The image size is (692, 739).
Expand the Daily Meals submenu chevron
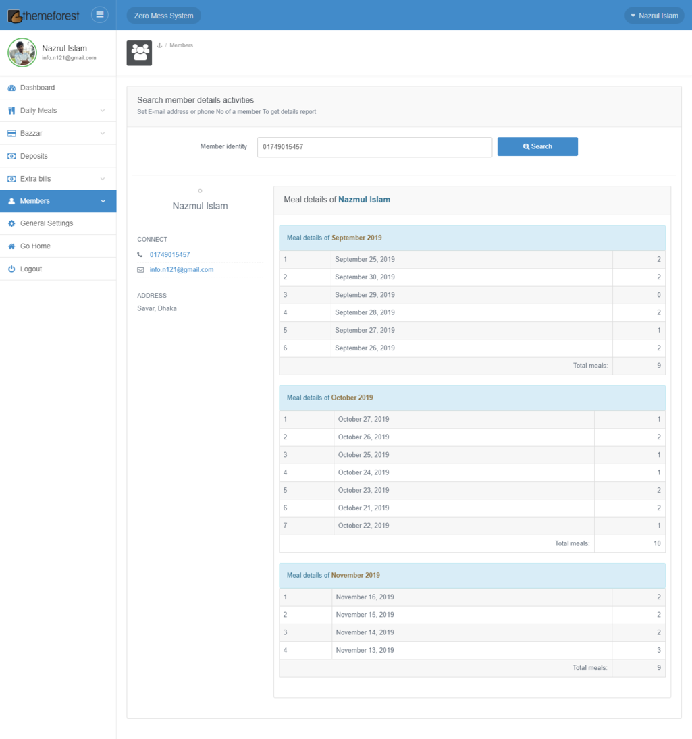103,111
